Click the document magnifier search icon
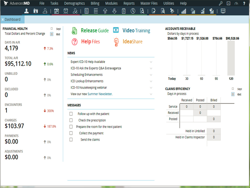Viewport: 250px width, 188px height. (x=142, y=11)
